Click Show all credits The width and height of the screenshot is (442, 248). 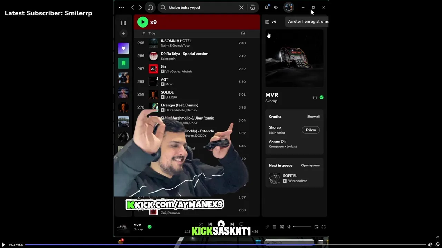click(313, 117)
